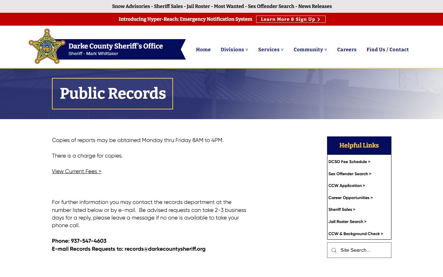
Task: Open Snow Advisories in top bar
Action: pyautogui.click(x=131, y=6)
